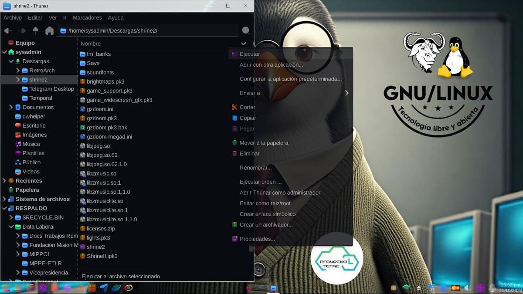Open the Ayuda menu
The height and width of the screenshot is (294, 523).
point(115,18)
